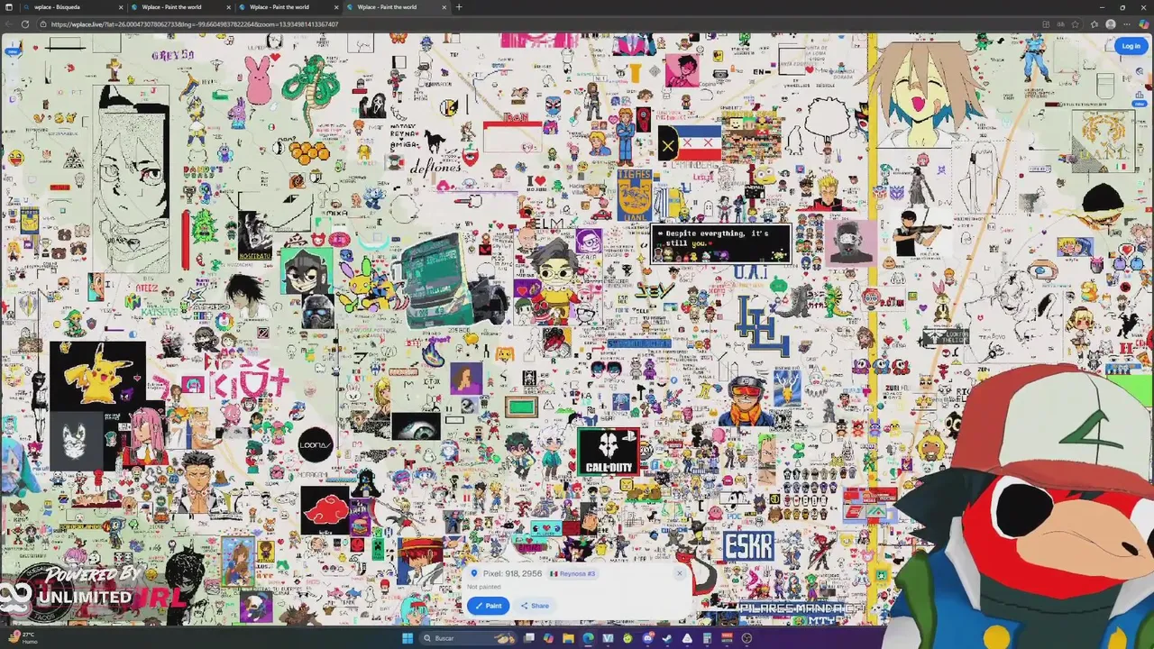This screenshot has width=1154, height=649.
Task: Click the Call of Duty pixel art
Action: point(609,451)
